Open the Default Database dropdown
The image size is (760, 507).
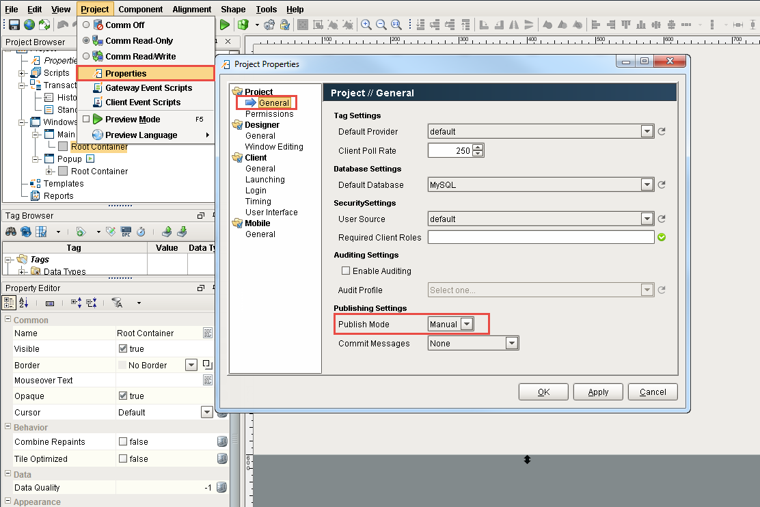[647, 185]
